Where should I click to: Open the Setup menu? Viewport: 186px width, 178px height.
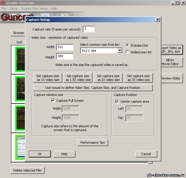tap(14, 9)
